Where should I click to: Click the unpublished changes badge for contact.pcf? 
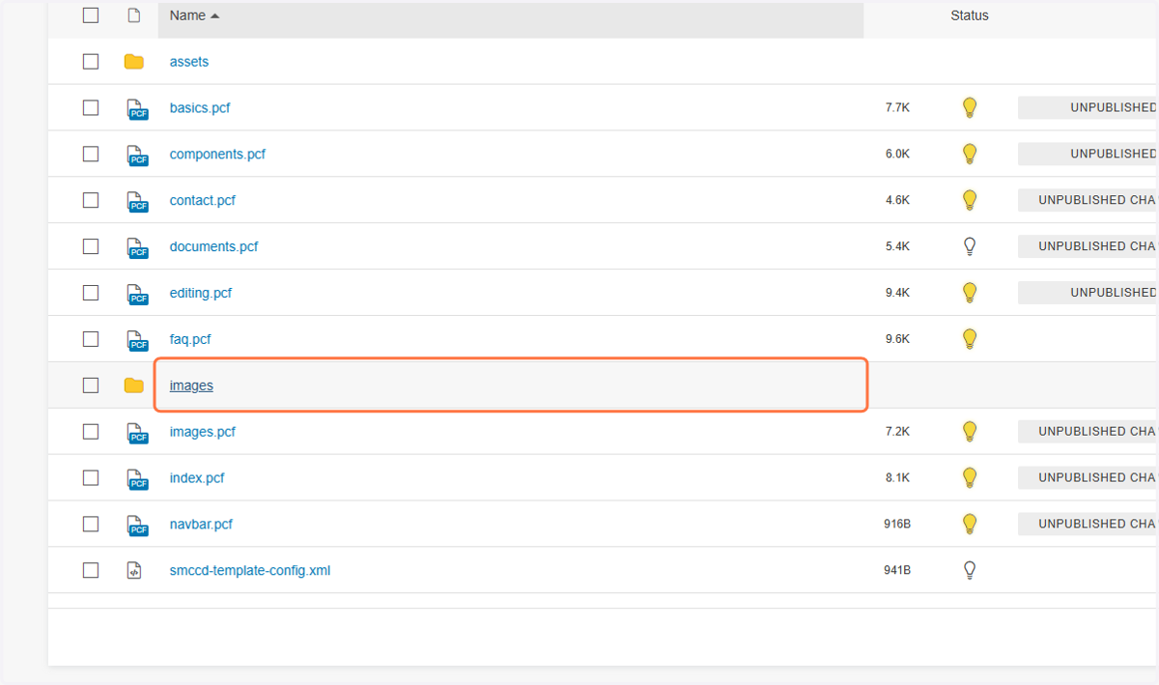click(1088, 200)
